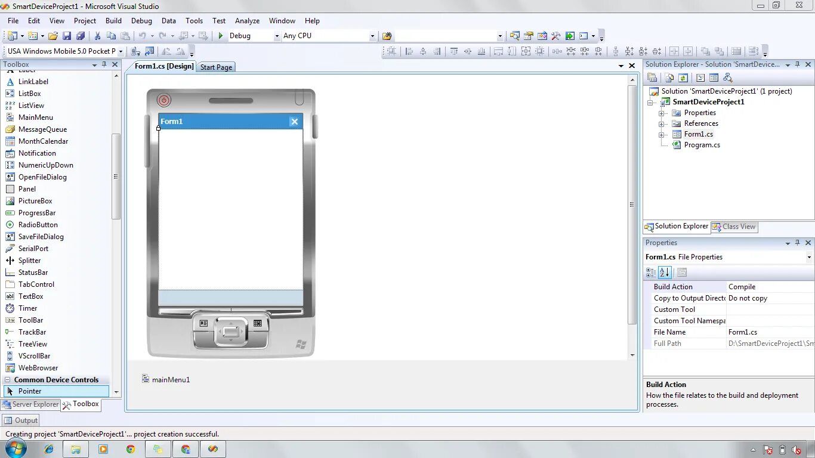Select mainMenu1 in the component tray
This screenshot has height=458, width=815.
[166, 379]
